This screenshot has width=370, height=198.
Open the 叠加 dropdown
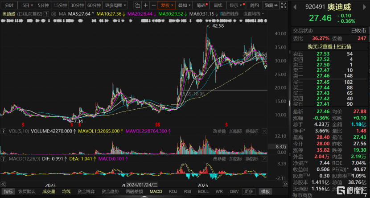point(184,5)
